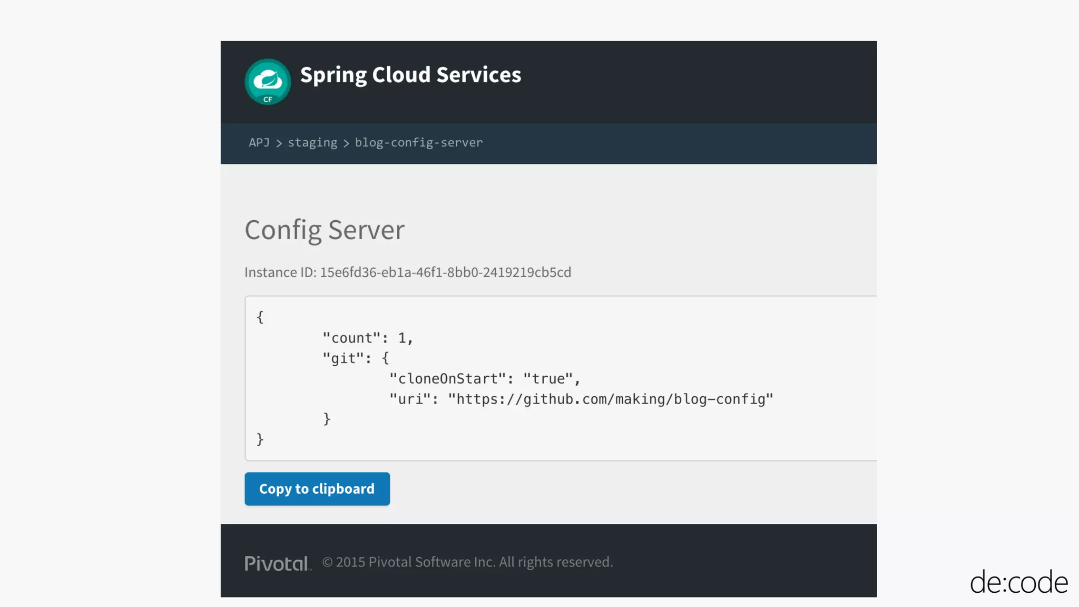
Task: Click the opening brace of JSON
Action: click(260, 317)
